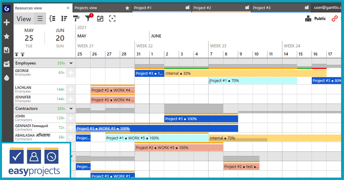This screenshot has height=180, width=344.
Task: Open the paint roller color icon
Action: pyautogui.click(x=76, y=19)
